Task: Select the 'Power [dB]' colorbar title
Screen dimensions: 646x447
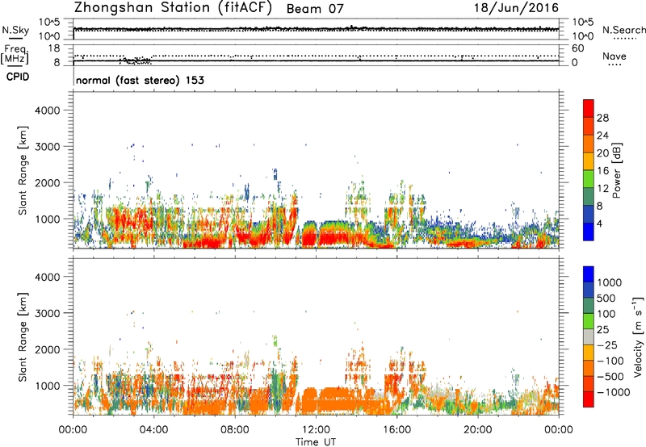Action: (x=616, y=170)
